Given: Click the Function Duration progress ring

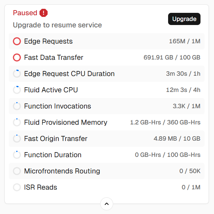Looking at the screenshot, I should click(17, 155).
